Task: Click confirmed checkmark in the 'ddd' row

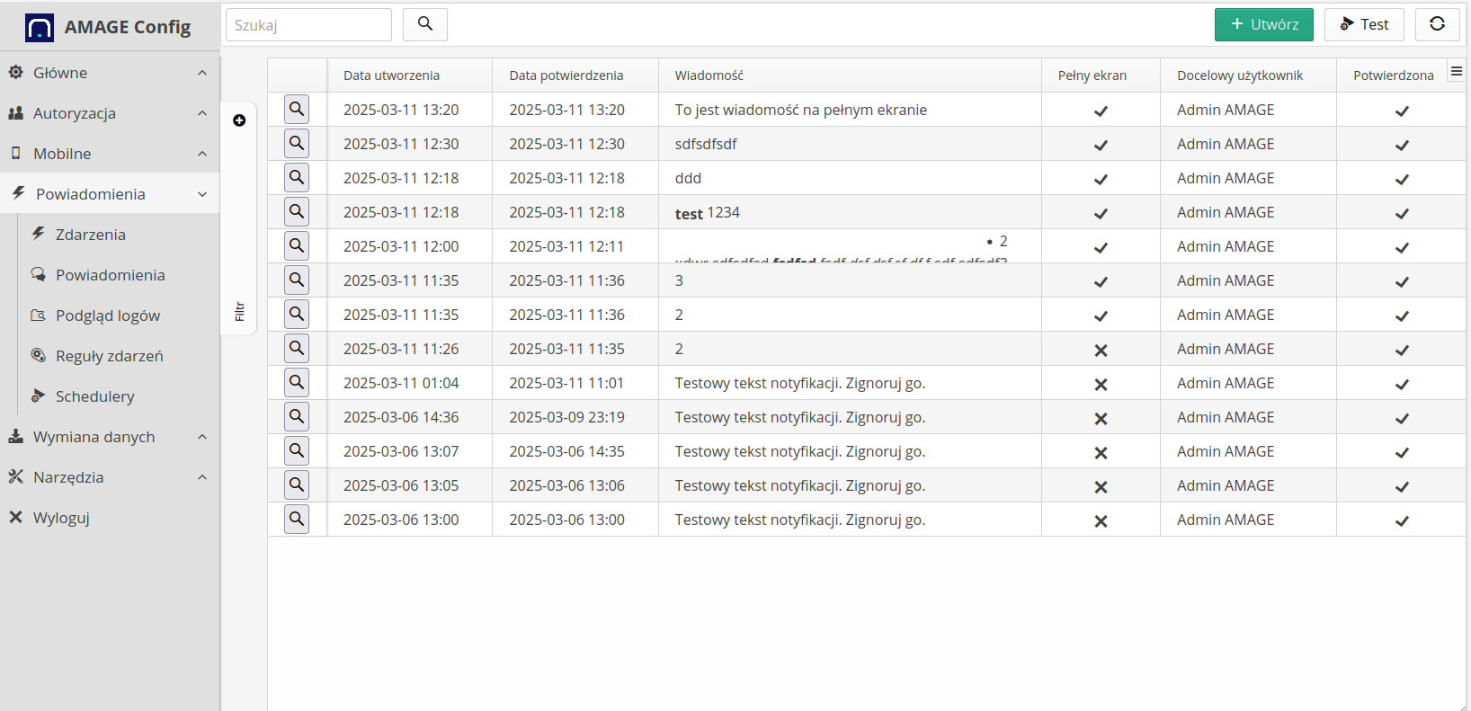Action: coord(1401,180)
